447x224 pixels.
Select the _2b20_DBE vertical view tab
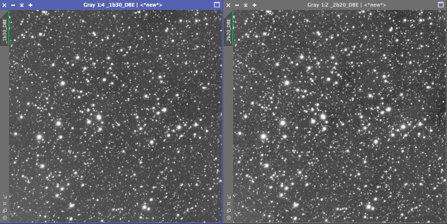[228, 29]
